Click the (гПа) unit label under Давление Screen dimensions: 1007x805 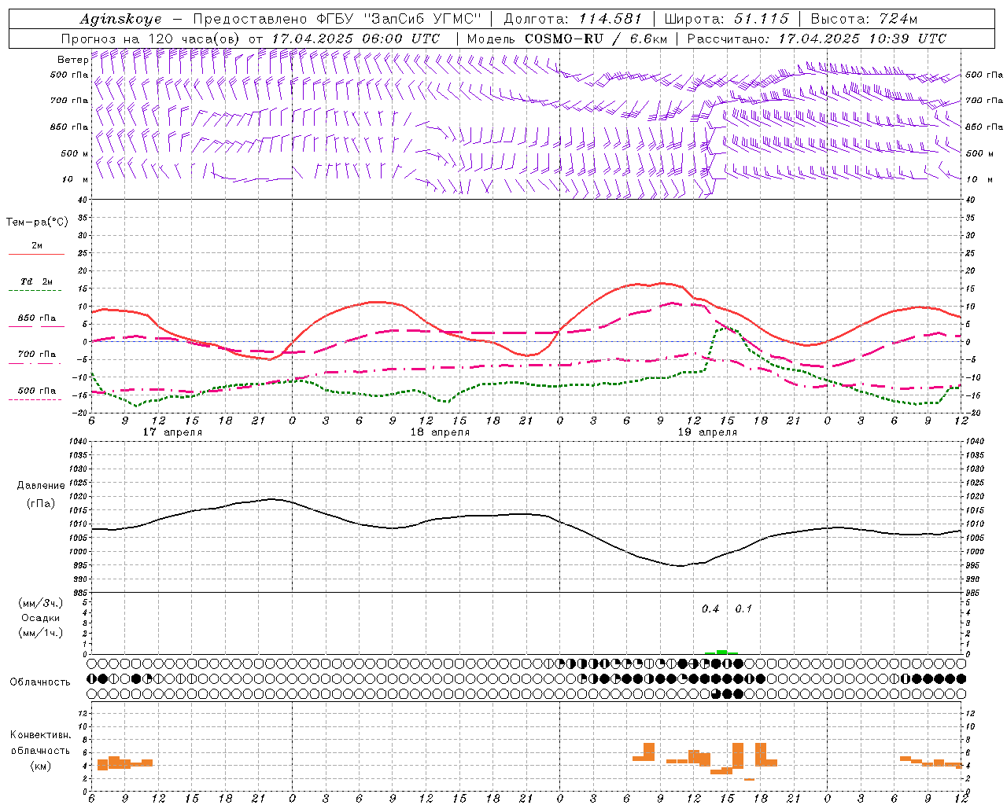coord(41,503)
